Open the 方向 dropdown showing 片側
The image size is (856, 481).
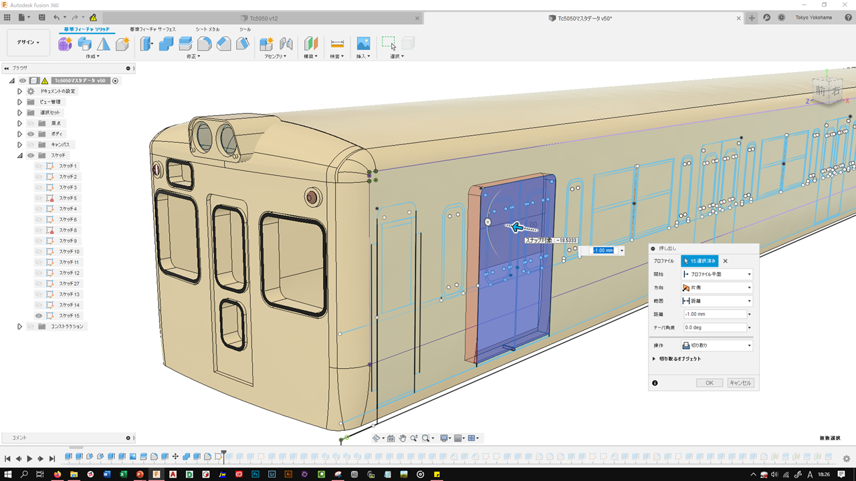(716, 287)
